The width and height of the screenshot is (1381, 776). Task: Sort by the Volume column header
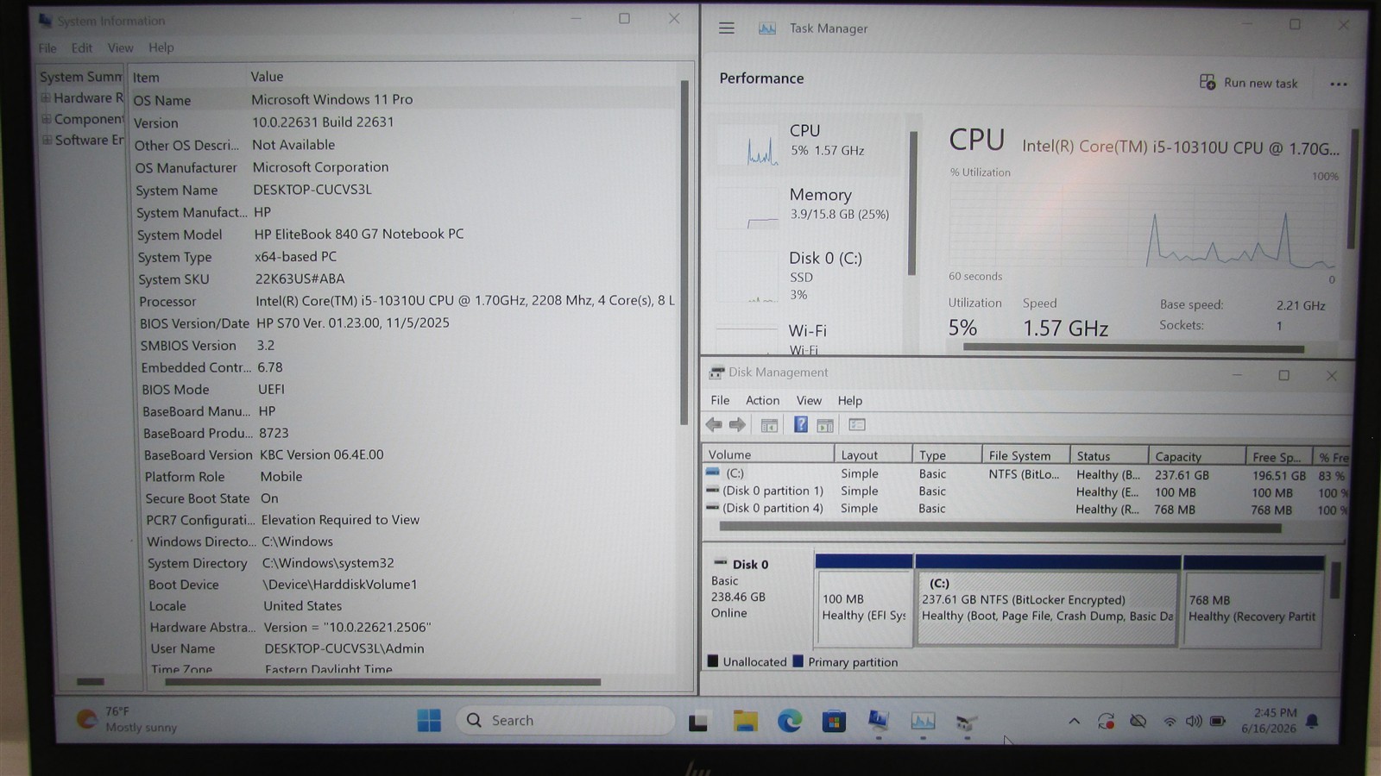click(x=768, y=454)
